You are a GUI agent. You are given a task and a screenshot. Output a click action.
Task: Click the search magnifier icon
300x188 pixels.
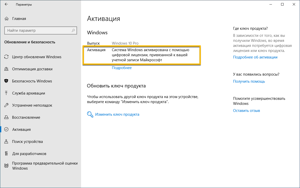(x=73, y=30)
